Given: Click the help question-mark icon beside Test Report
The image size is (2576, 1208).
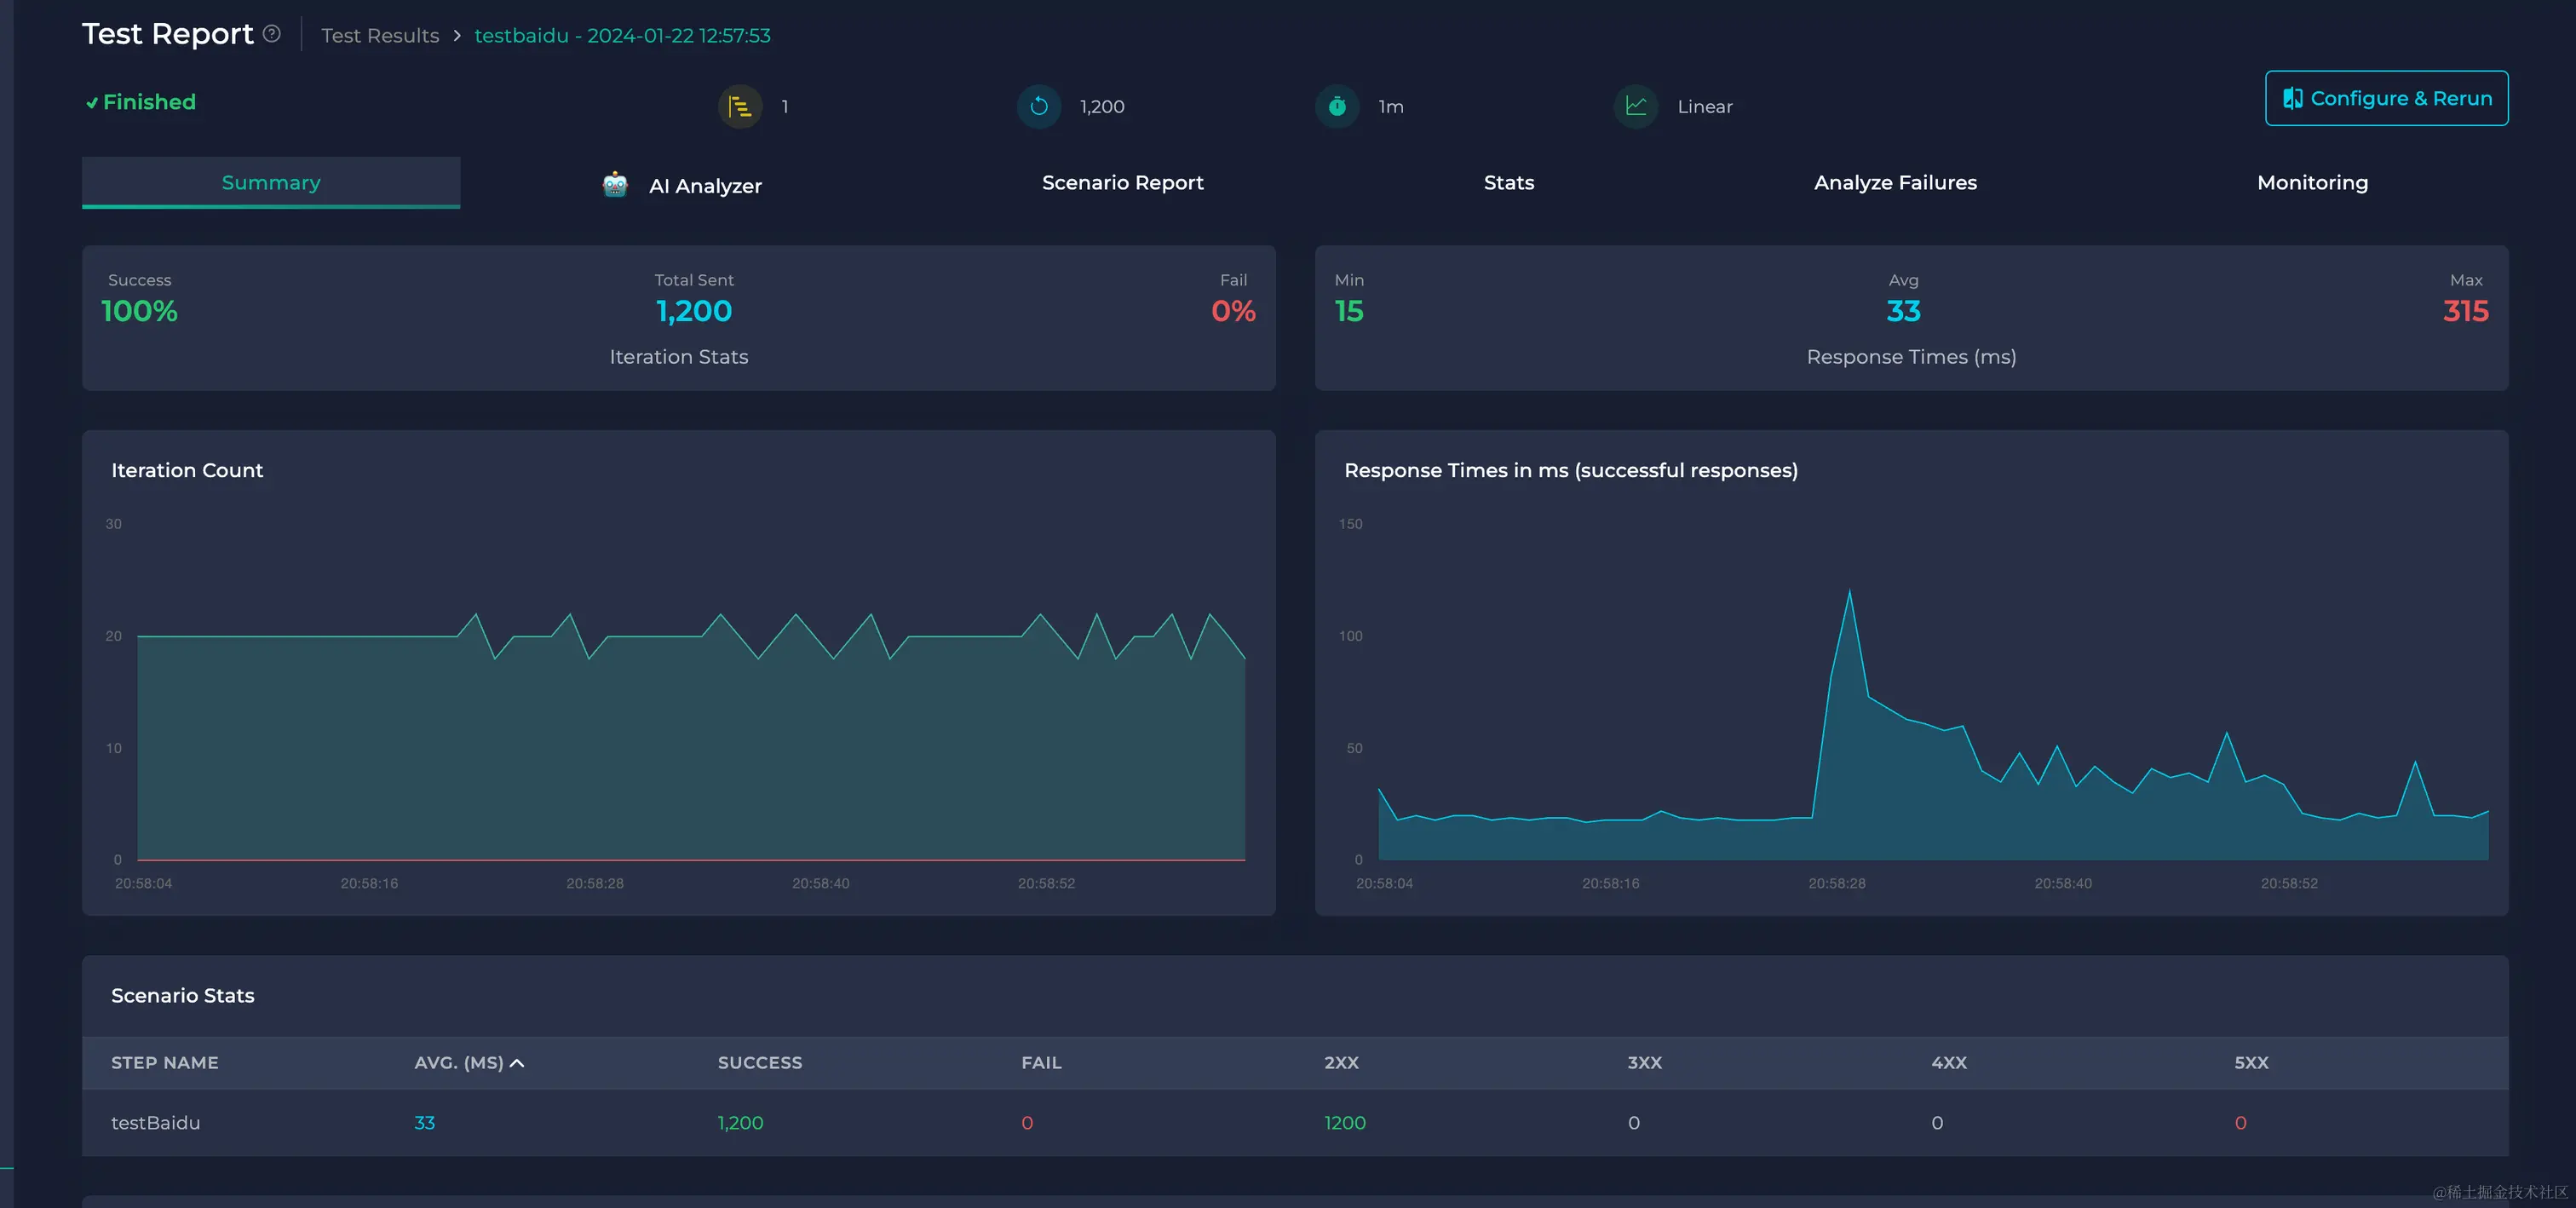Looking at the screenshot, I should point(272,34).
